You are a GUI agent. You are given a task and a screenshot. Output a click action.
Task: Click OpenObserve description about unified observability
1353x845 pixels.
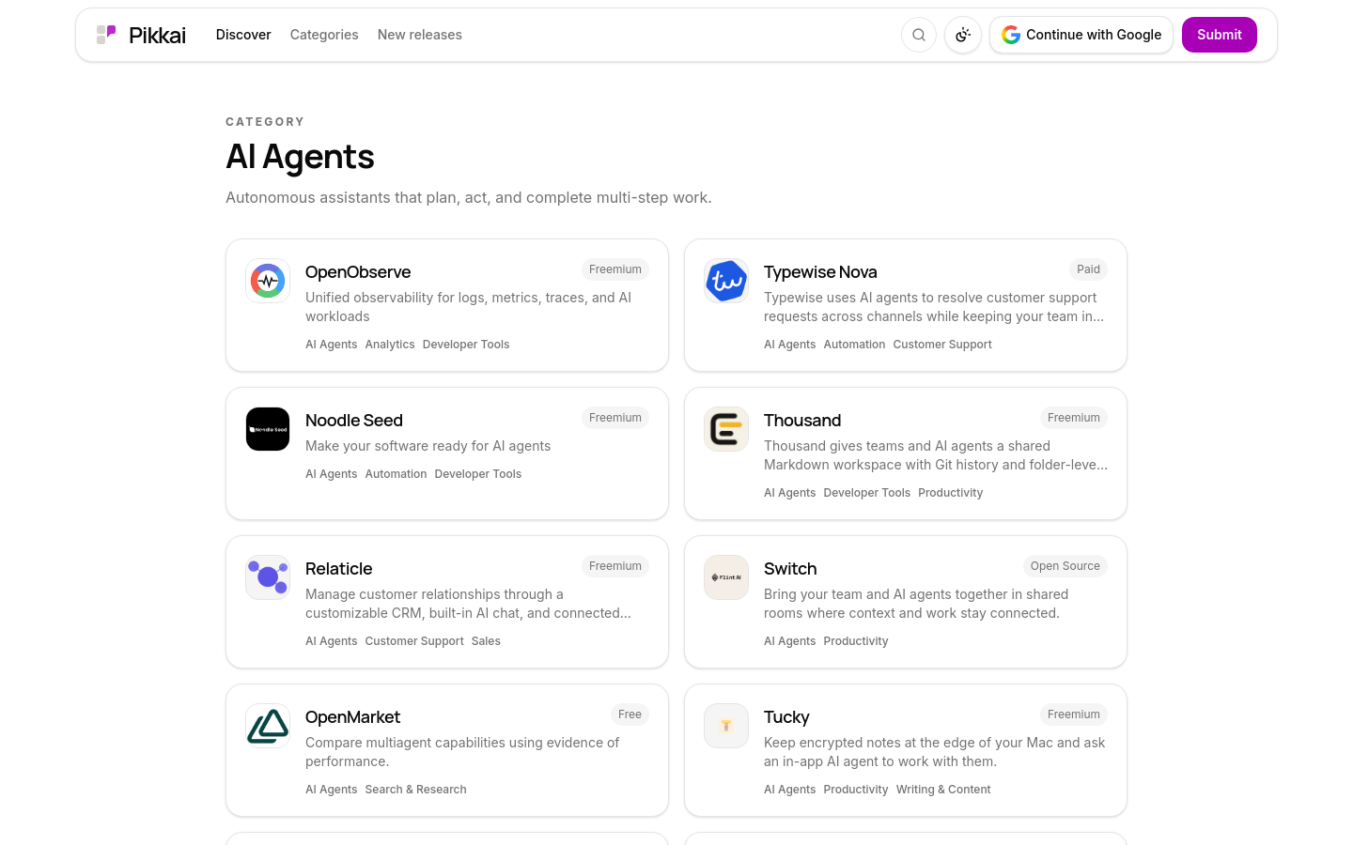468,307
